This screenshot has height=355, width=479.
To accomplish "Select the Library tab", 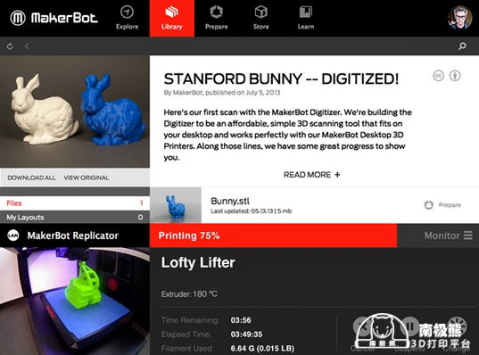I will click(x=171, y=19).
